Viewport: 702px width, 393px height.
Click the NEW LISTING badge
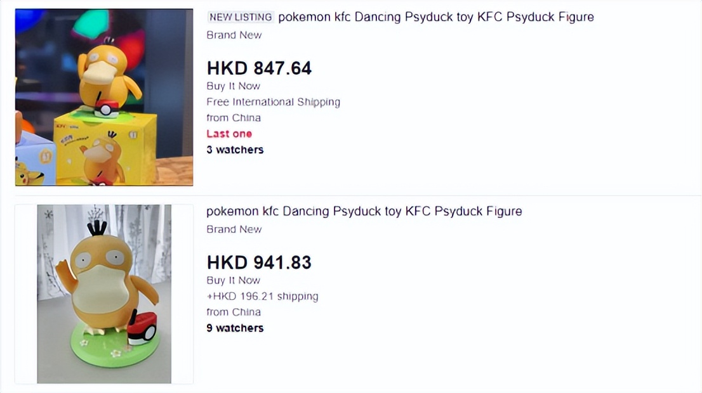[x=241, y=17]
